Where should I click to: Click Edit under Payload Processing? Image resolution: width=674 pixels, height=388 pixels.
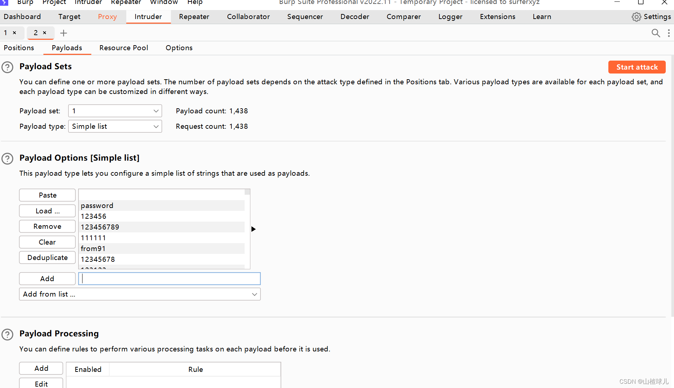[x=41, y=383]
